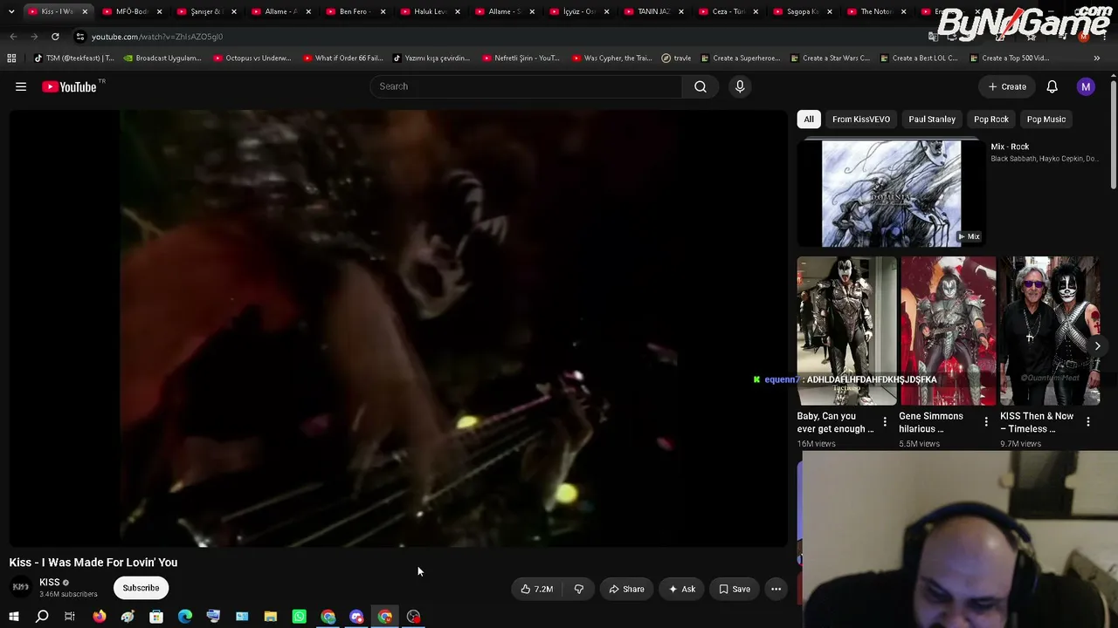Open the travle bookmark
Screen dimensions: 1118x628
tap(676, 58)
